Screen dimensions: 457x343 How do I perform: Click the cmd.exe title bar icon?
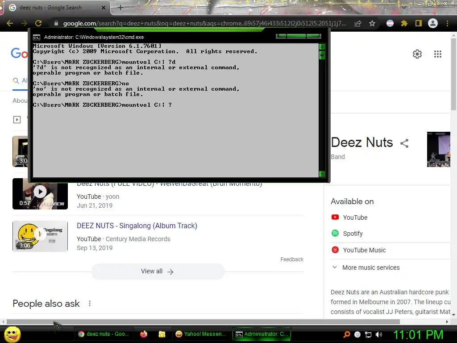37,38
